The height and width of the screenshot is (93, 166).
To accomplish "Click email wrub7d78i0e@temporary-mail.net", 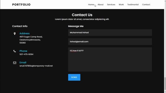I will (36, 66).
